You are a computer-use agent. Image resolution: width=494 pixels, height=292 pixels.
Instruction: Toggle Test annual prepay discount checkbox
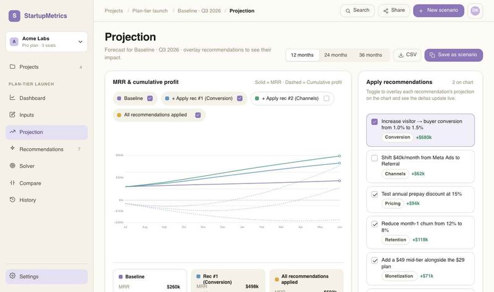click(374, 194)
